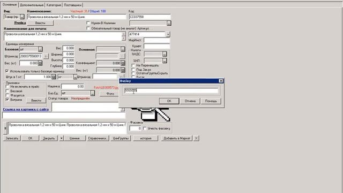Enable Нужен В Наличии checkbox
Viewport: 343px width, 193px height.
point(88,23)
